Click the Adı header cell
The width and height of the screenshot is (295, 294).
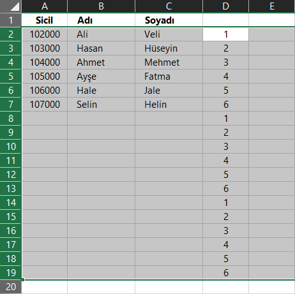click(101, 20)
